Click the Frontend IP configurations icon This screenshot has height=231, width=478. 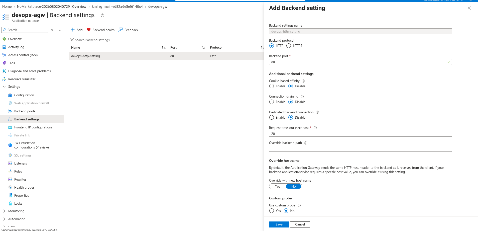[x=10, y=127]
